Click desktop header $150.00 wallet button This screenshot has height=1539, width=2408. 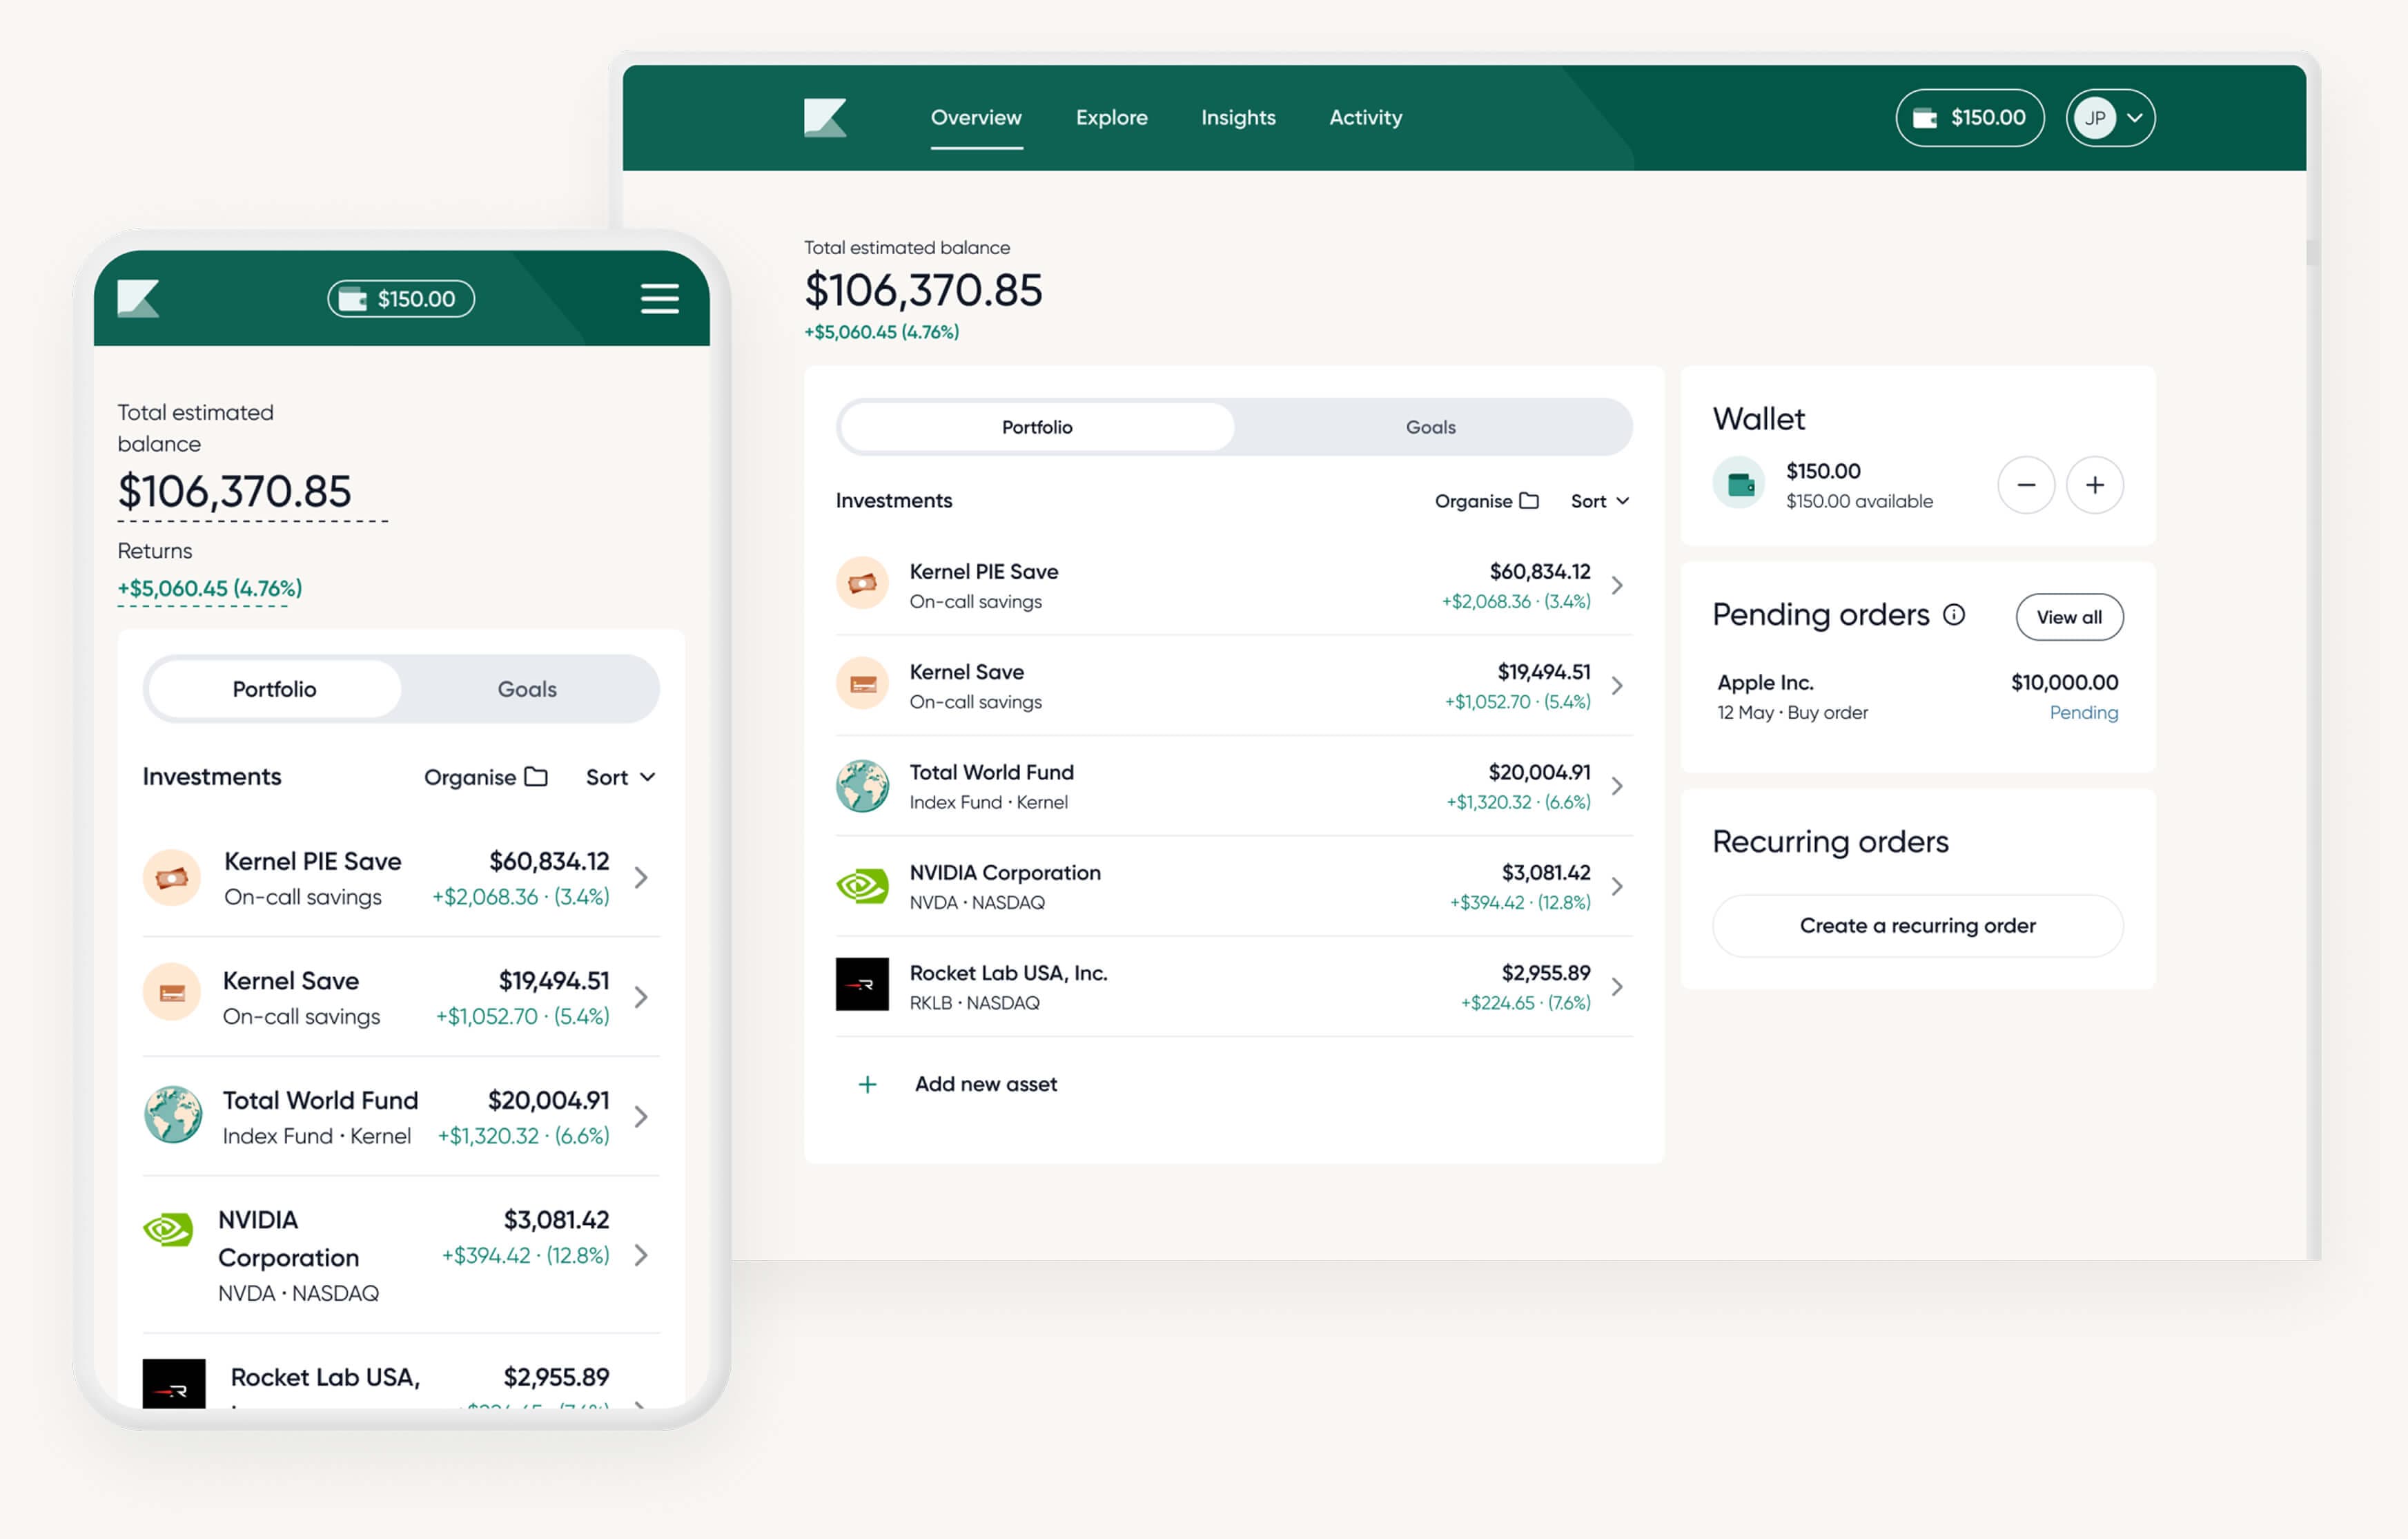click(1970, 118)
